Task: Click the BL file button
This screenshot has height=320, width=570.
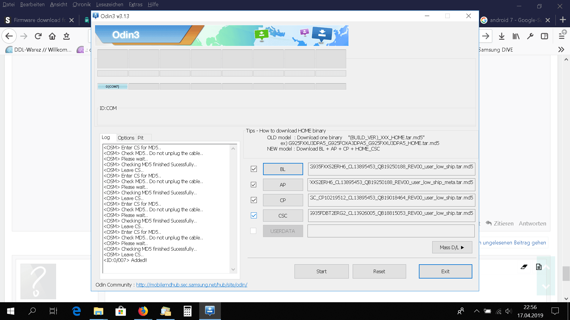Action: pyautogui.click(x=283, y=169)
